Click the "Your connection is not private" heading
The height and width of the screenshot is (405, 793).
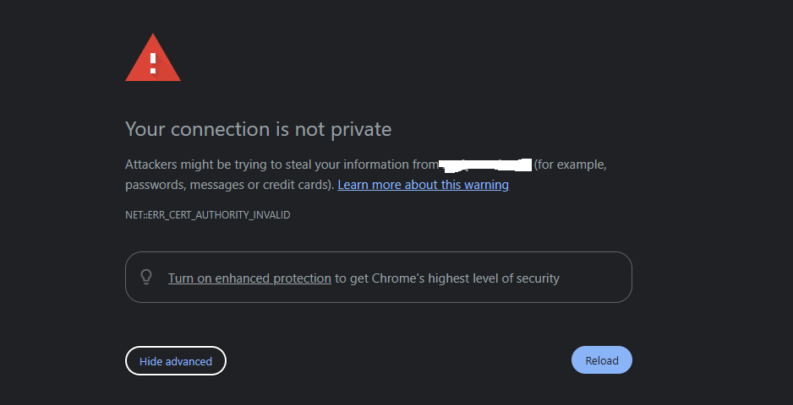pyautogui.click(x=258, y=129)
